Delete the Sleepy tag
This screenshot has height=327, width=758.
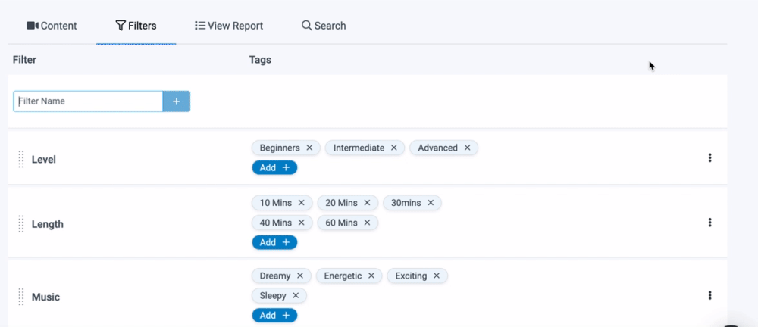coord(296,296)
